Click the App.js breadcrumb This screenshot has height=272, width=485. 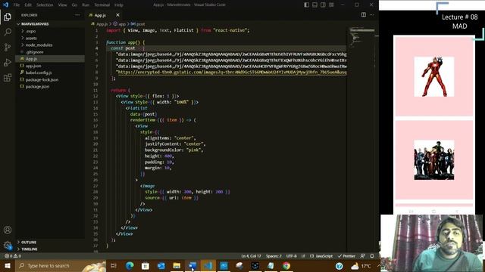click(102, 23)
